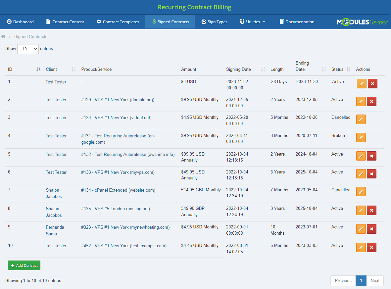Open the Dashboard tab

pyautogui.click(x=20, y=22)
